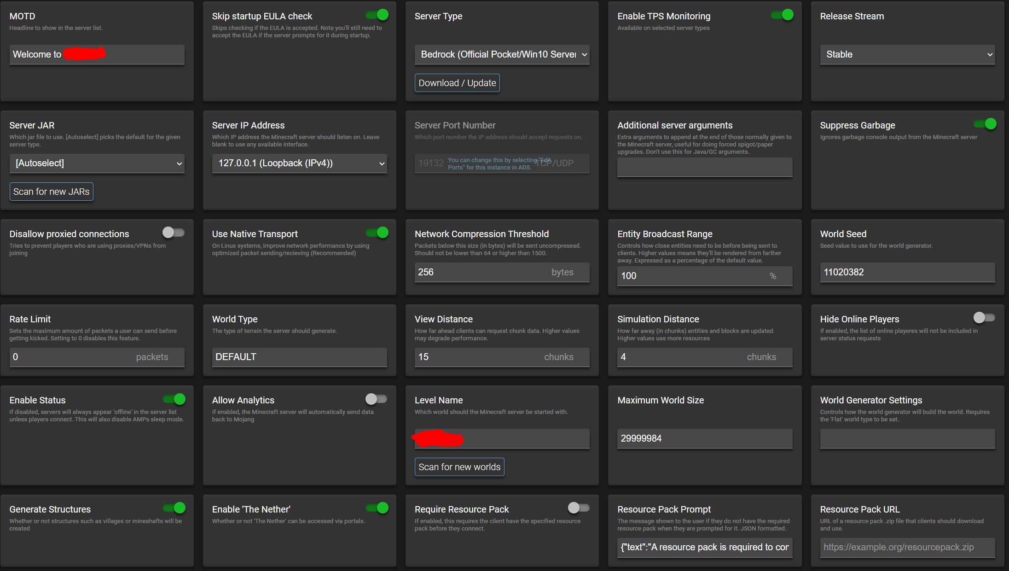1009x571 pixels.
Task: Click inside the World Seed field
Action: tap(907, 272)
